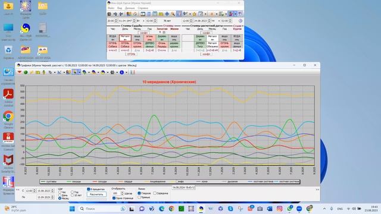Click 'ОГОНЬ' button under destiny pillars

tap(131, 54)
